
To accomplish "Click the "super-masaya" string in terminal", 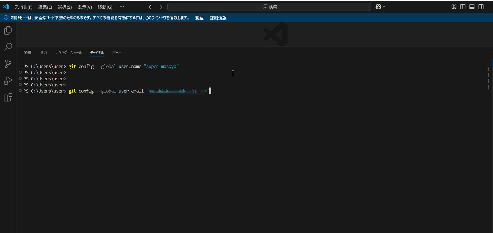I will tap(161, 66).
